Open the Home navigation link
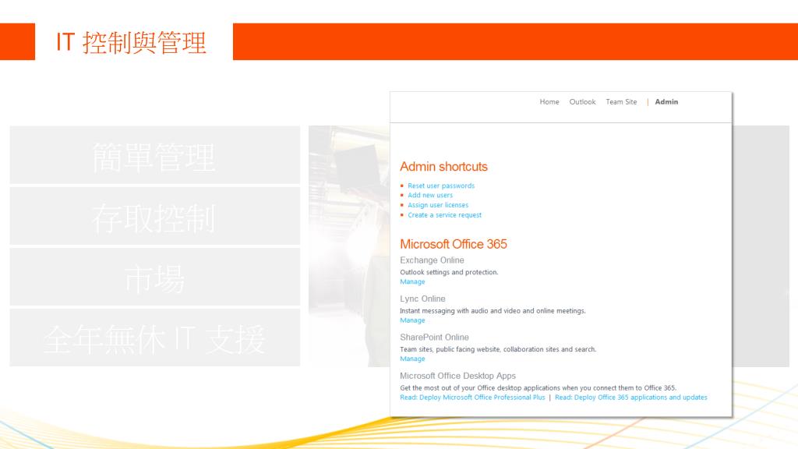798x449 pixels. click(x=549, y=102)
